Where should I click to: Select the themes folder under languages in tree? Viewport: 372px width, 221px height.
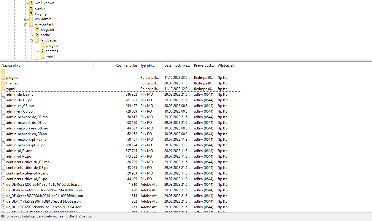click(x=52, y=51)
